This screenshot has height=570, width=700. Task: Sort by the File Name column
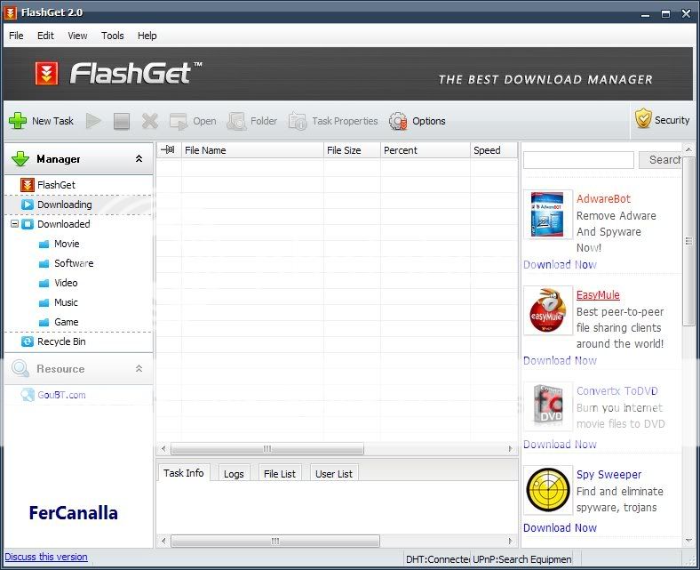pos(252,150)
